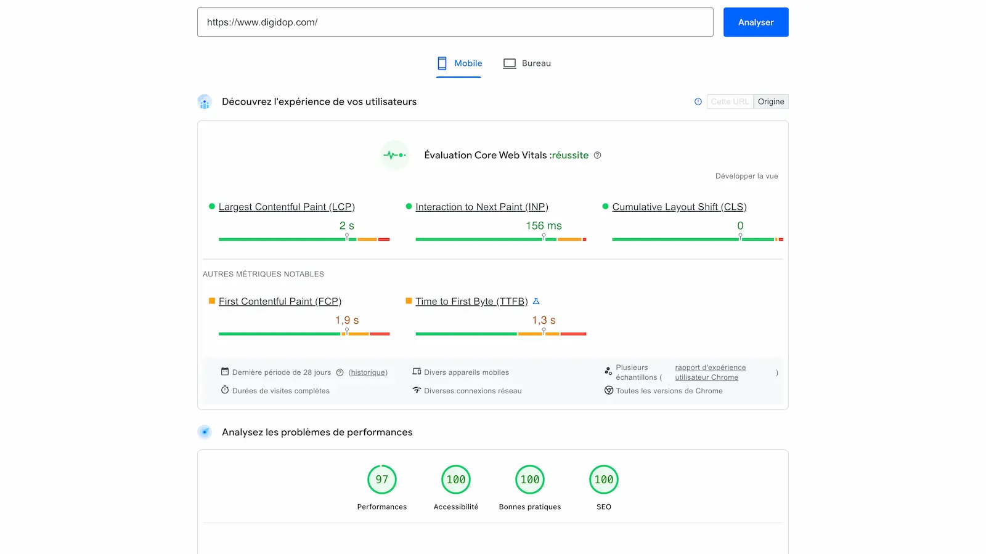Click the Diverses connexions réseau text
Viewport: 986px width, 554px height.
coord(473,391)
